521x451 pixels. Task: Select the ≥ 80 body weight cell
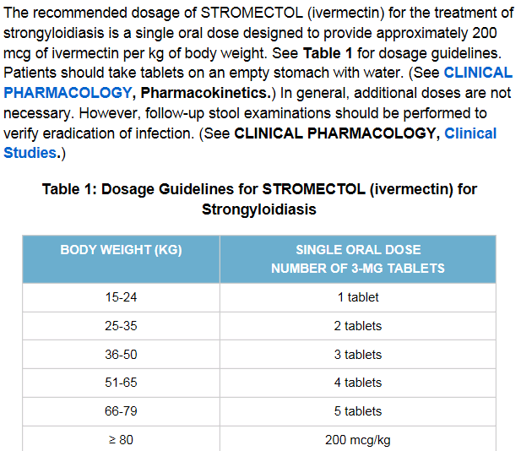[121, 440]
